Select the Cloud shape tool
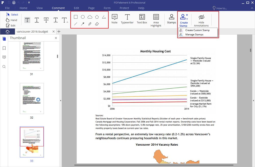The image size is (255, 167). pos(90,17)
